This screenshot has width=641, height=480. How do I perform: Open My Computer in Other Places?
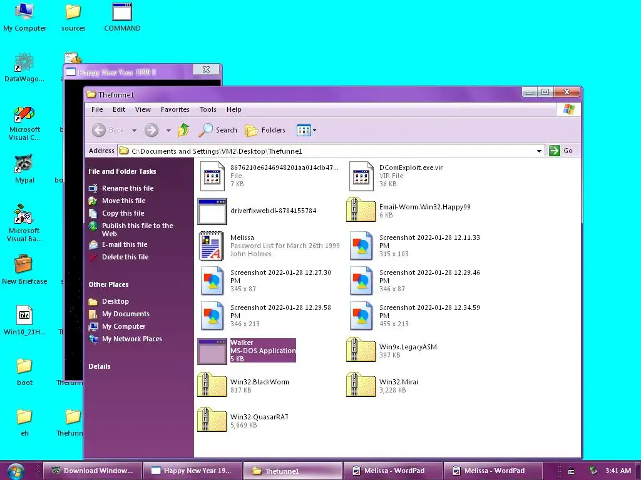pos(123,326)
